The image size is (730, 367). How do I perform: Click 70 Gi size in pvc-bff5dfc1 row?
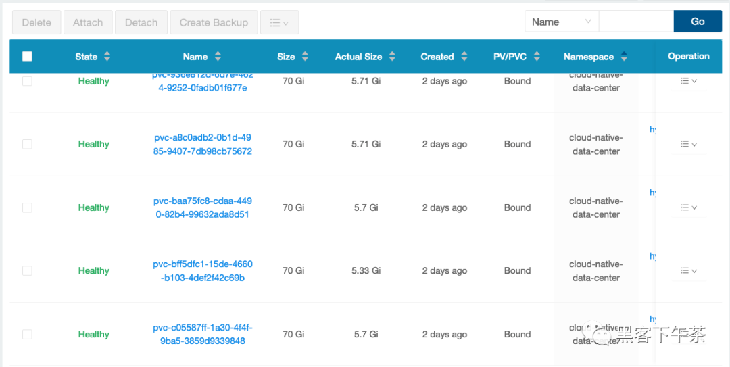click(x=293, y=270)
